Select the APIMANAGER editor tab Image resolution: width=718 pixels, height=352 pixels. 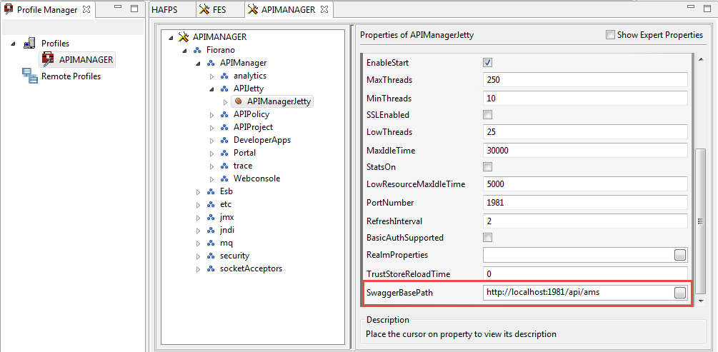point(288,9)
